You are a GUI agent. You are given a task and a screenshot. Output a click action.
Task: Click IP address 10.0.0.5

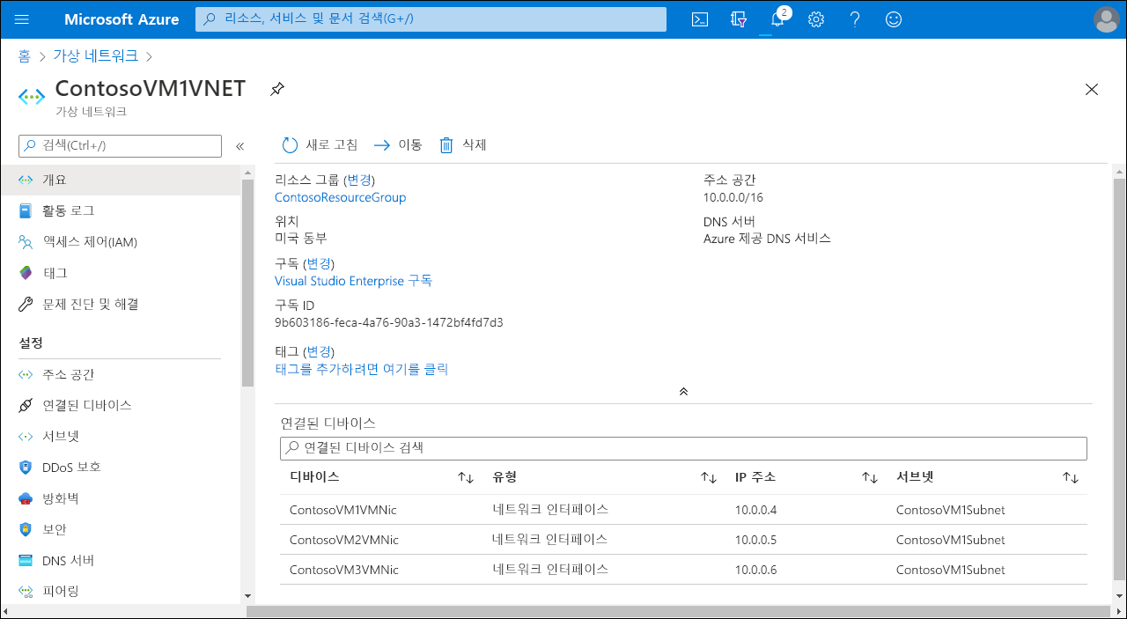click(x=756, y=540)
